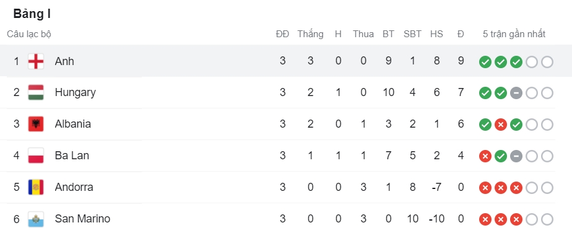
Task: Click Anh's first green win checkmark
Action: click(x=485, y=62)
